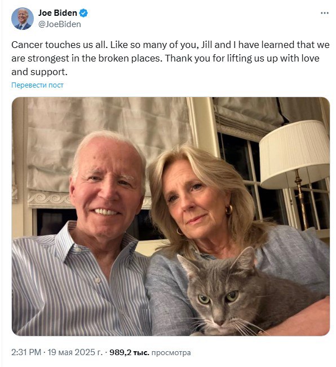Open the three-dot more options menu

[x=324, y=13]
